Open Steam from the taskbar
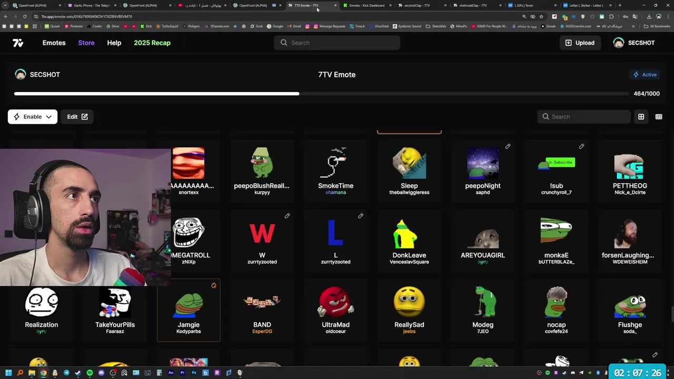 point(78,373)
